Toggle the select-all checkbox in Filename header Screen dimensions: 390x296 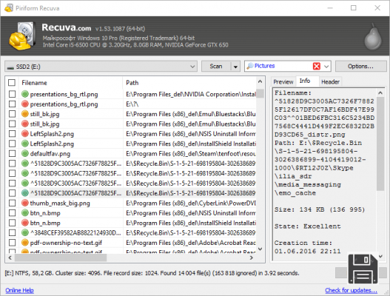[12, 83]
